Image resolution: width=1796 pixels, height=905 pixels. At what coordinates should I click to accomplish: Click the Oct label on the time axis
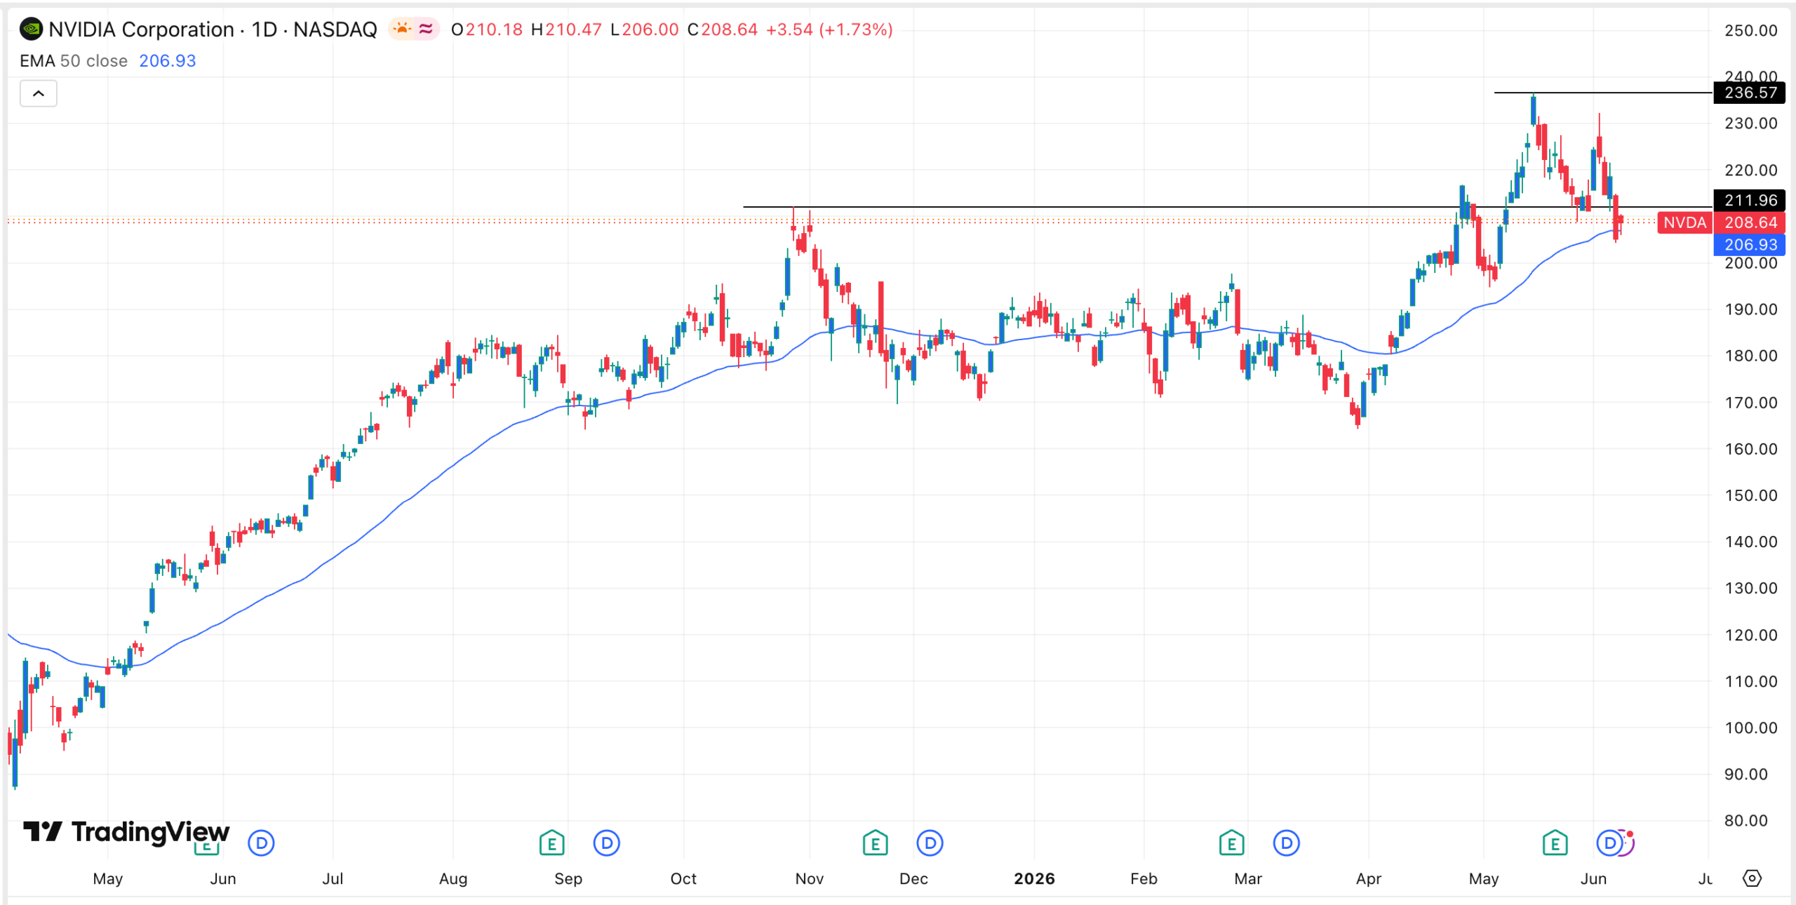[683, 878]
